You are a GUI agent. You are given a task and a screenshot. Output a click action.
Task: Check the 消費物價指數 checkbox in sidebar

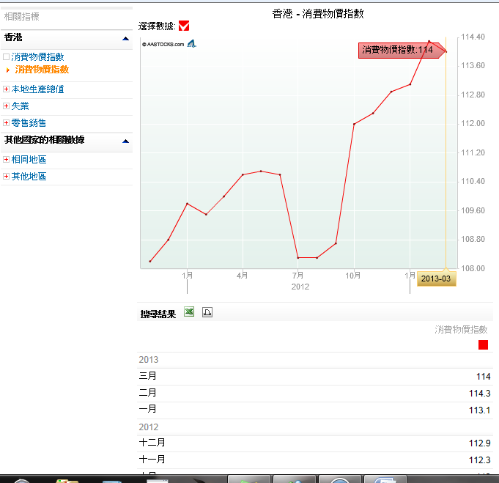click(x=6, y=57)
